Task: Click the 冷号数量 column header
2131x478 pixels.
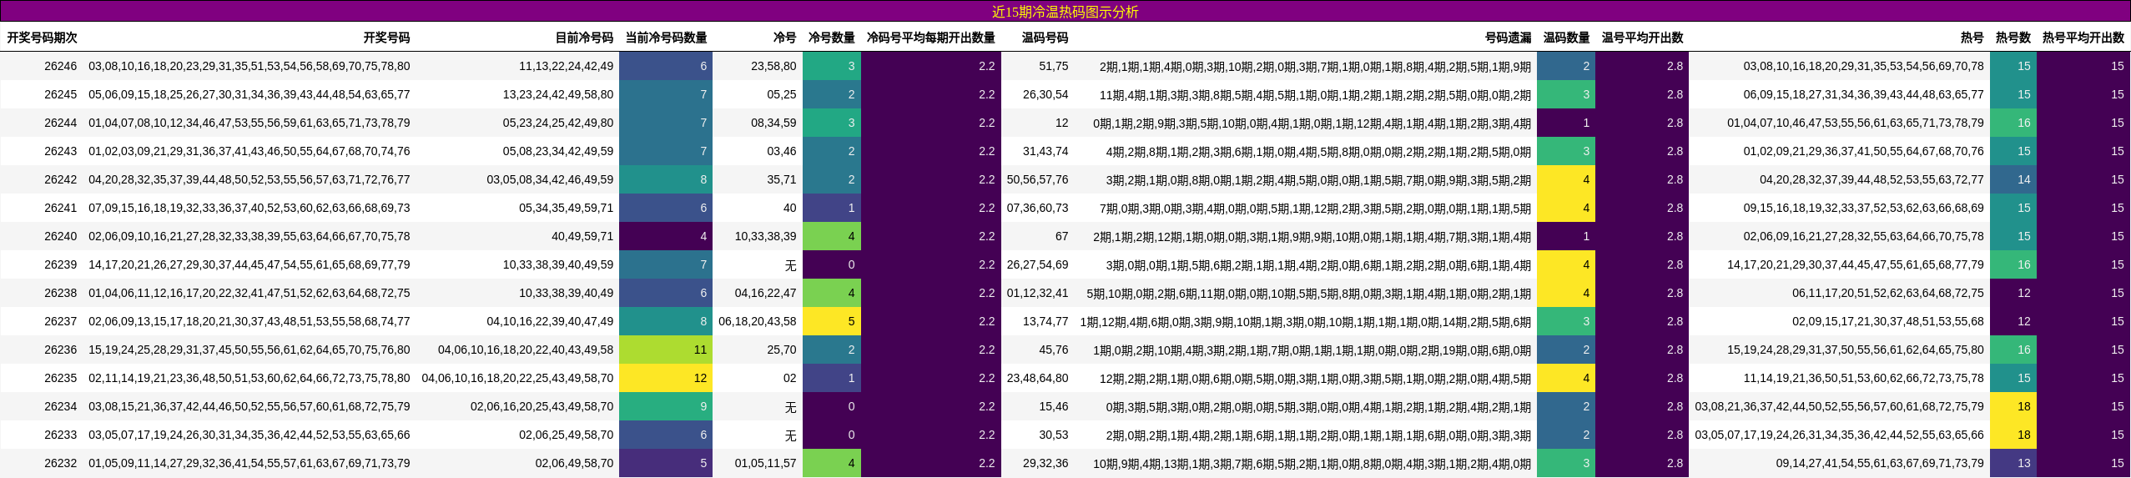Action: coord(831,38)
